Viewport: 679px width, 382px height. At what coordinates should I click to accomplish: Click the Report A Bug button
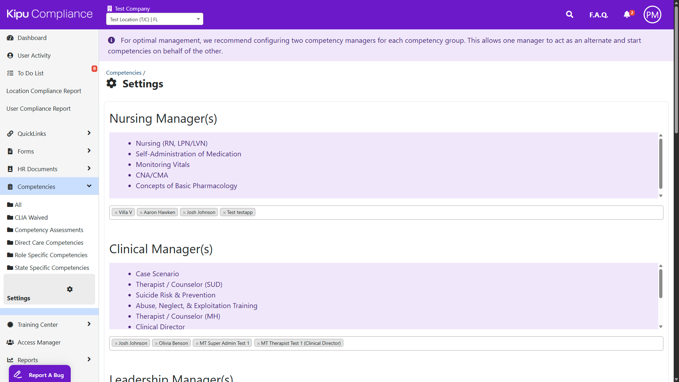40,375
